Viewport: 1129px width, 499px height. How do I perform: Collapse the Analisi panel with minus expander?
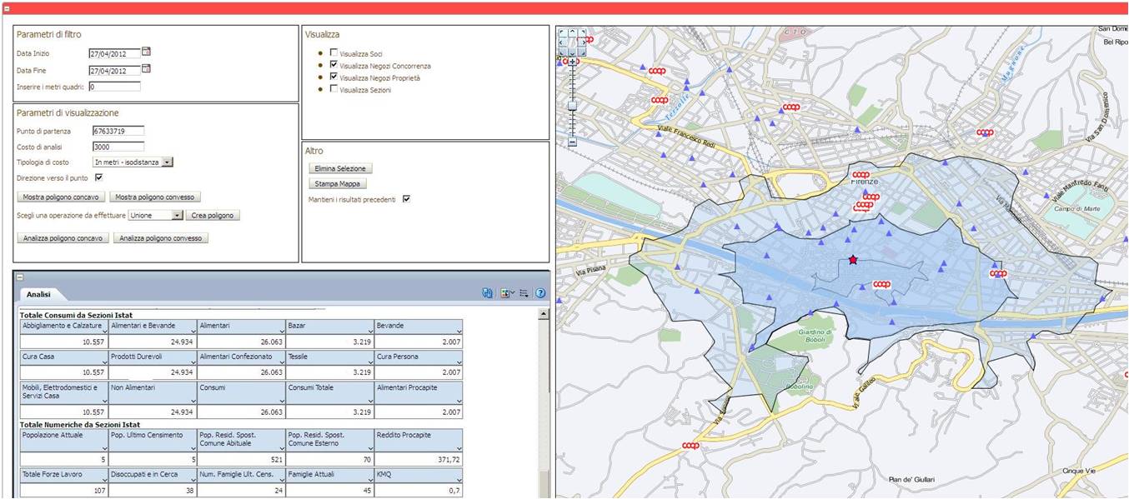pyautogui.click(x=20, y=277)
